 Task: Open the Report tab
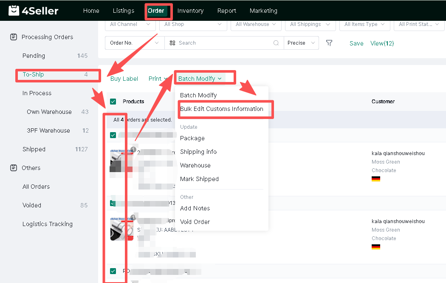[227, 11]
